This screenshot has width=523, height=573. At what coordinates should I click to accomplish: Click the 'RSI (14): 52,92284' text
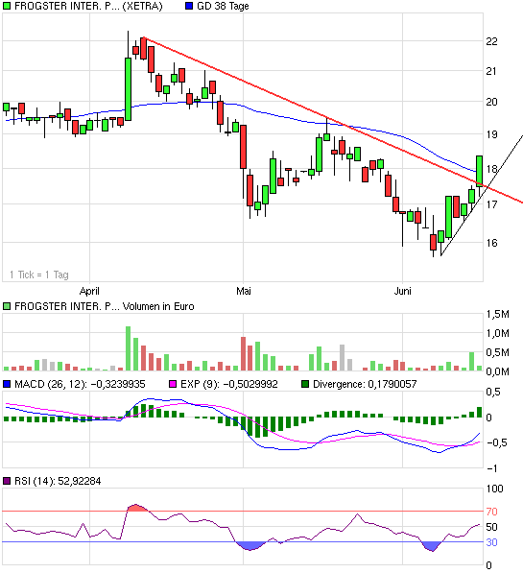(x=58, y=481)
